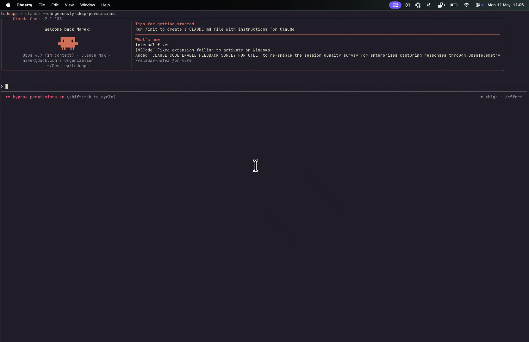Click the "claude --dangerously-skip-permissions" command line
Image resolution: width=529 pixels, height=342 pixels.
[70, 14]
